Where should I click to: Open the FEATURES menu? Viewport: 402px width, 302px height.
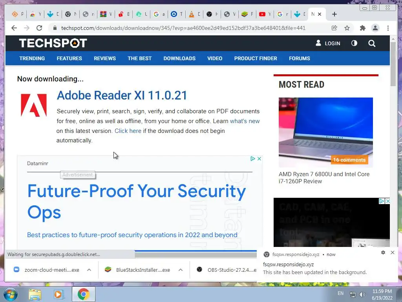[69, 58]
